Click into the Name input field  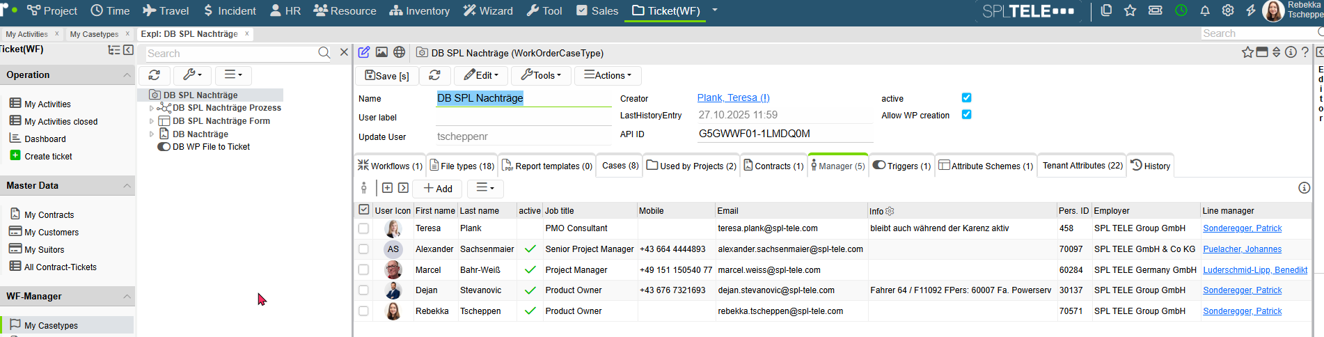click(x=523, y=98)
